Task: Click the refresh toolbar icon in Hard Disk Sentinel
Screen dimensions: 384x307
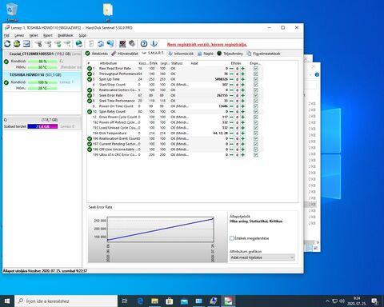Action: click(x=7, y=44)
